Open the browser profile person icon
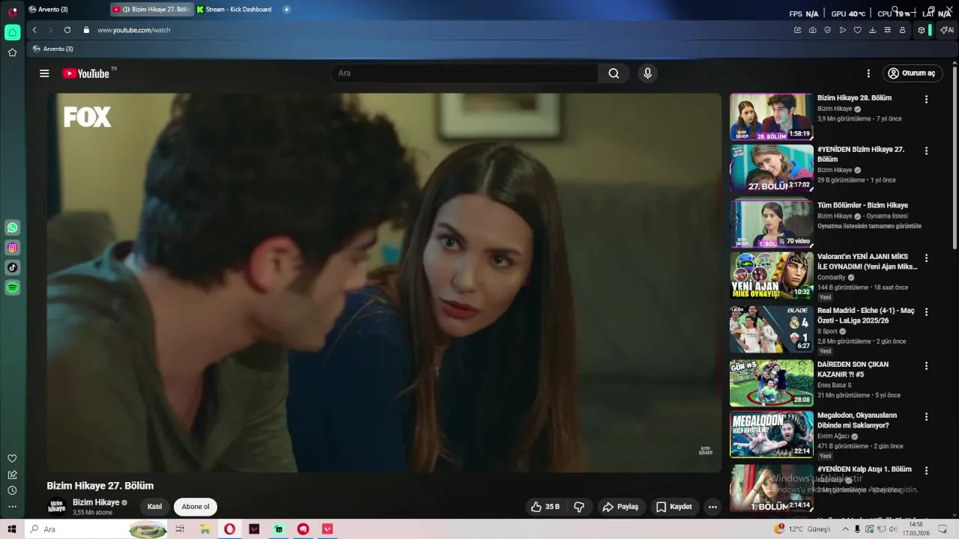959x539 pixels. coord(903,30)
